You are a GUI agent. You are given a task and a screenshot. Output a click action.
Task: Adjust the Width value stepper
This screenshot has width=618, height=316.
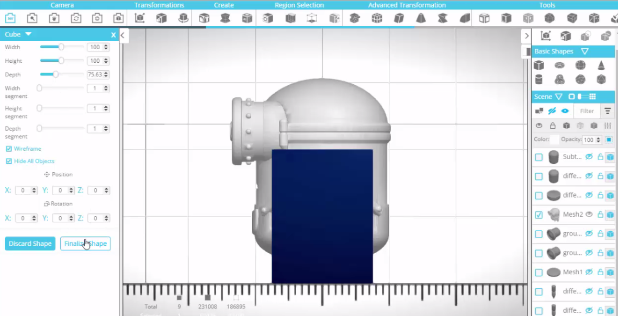point(106,47)
